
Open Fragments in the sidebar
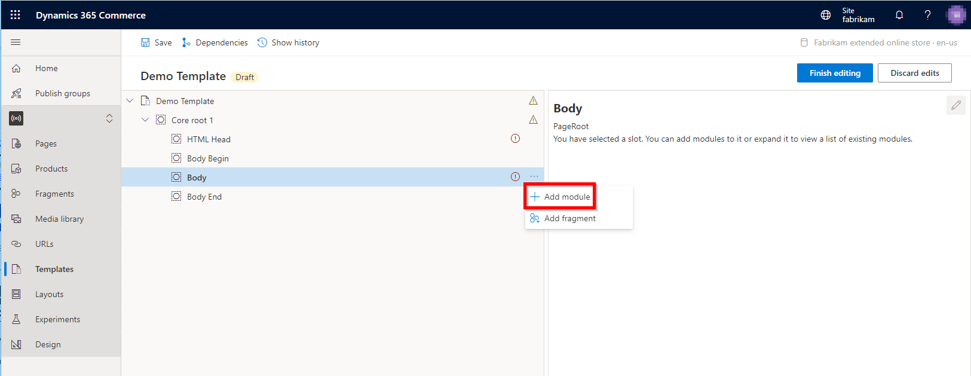61,194
